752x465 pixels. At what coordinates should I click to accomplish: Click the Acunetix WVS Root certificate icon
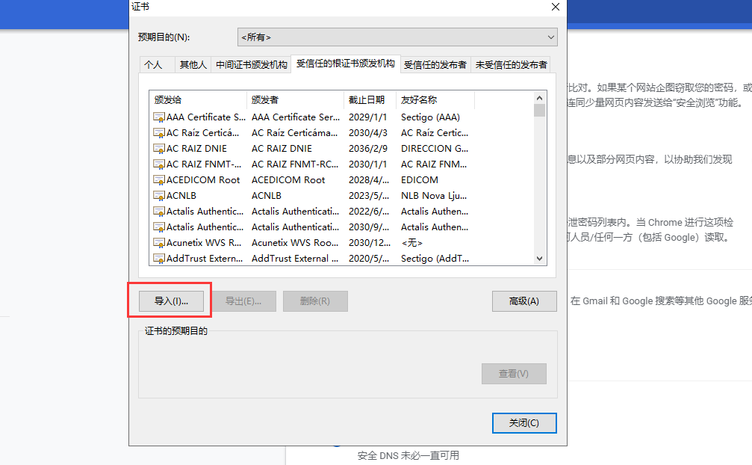tap(159, 242)
